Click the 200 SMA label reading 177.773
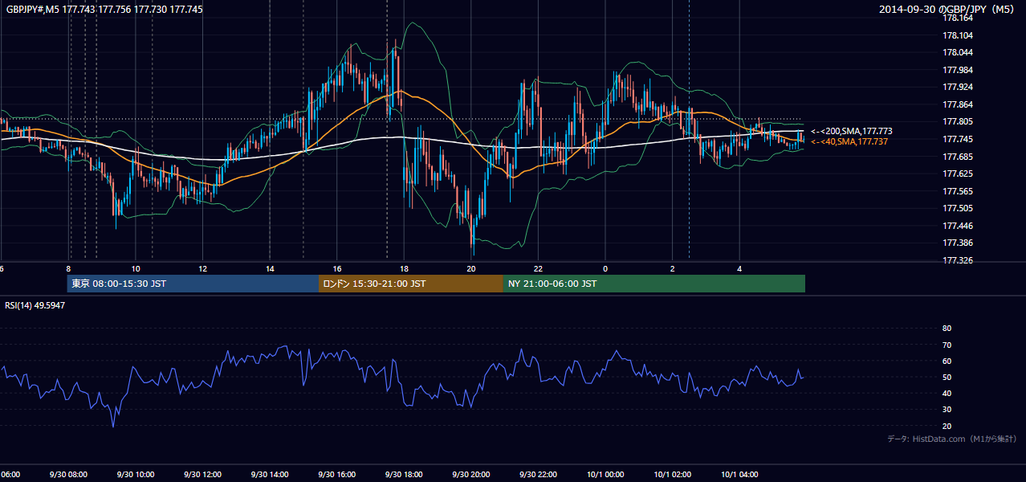The height and width of the screenshot is (482, 1026). click(851, 131)
